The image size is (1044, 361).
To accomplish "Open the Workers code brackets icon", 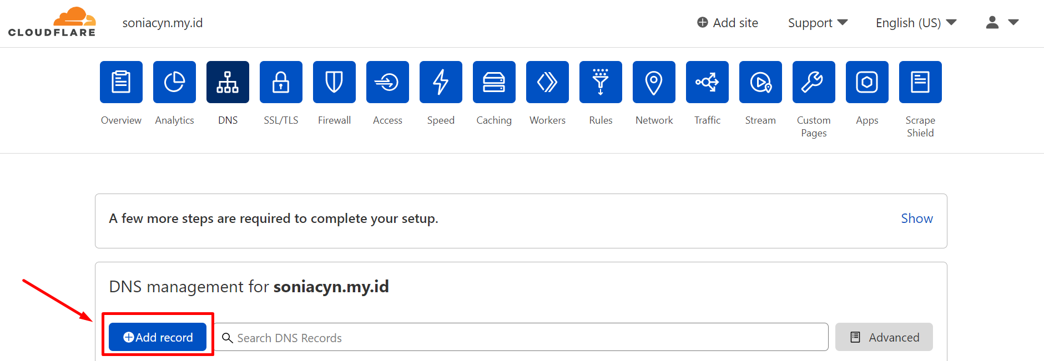I will (547, 82).
